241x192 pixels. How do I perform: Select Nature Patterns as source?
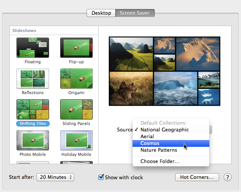click(171, 150)
